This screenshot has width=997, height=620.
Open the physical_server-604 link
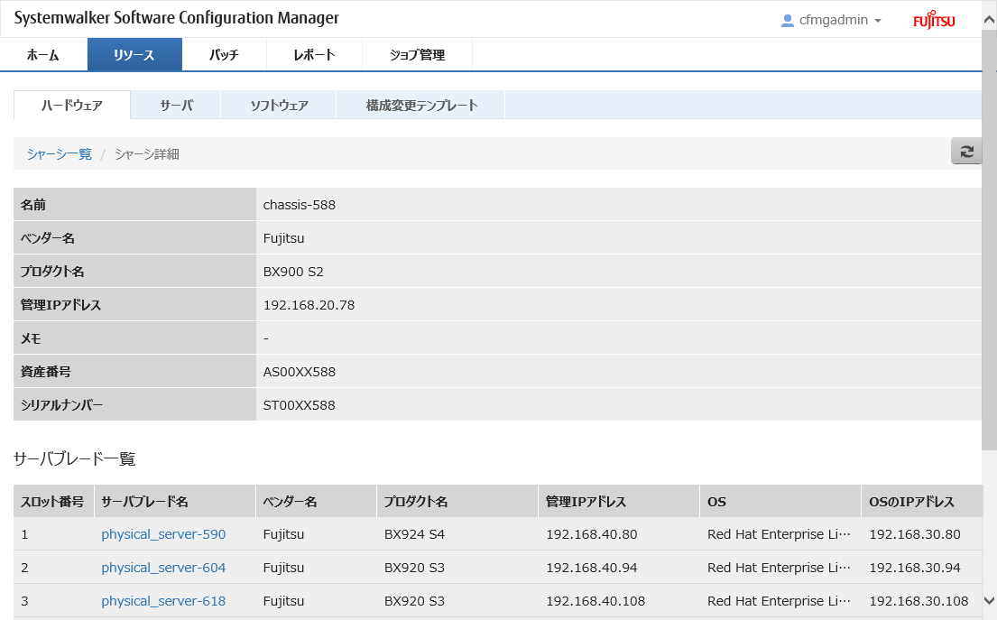point(163,568)
